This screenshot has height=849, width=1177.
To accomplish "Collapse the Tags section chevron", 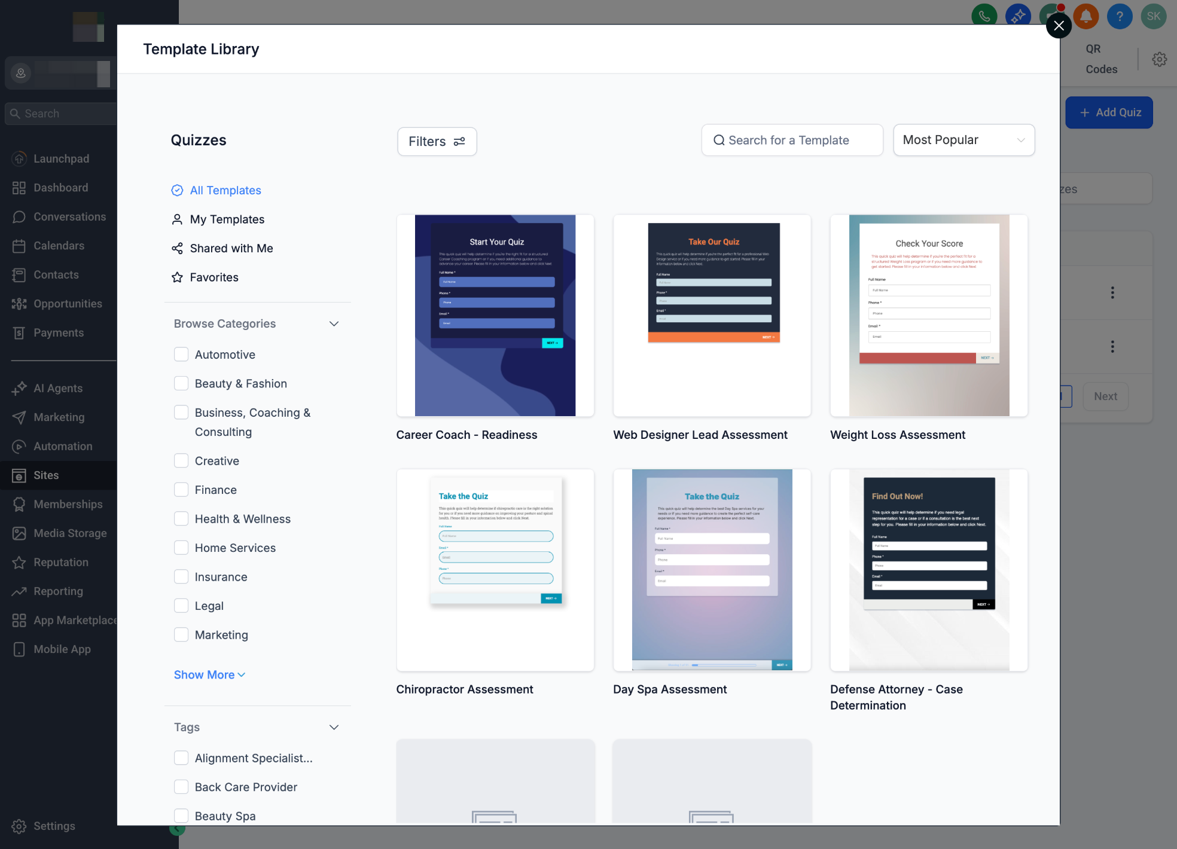I will (x=334, y=727).
